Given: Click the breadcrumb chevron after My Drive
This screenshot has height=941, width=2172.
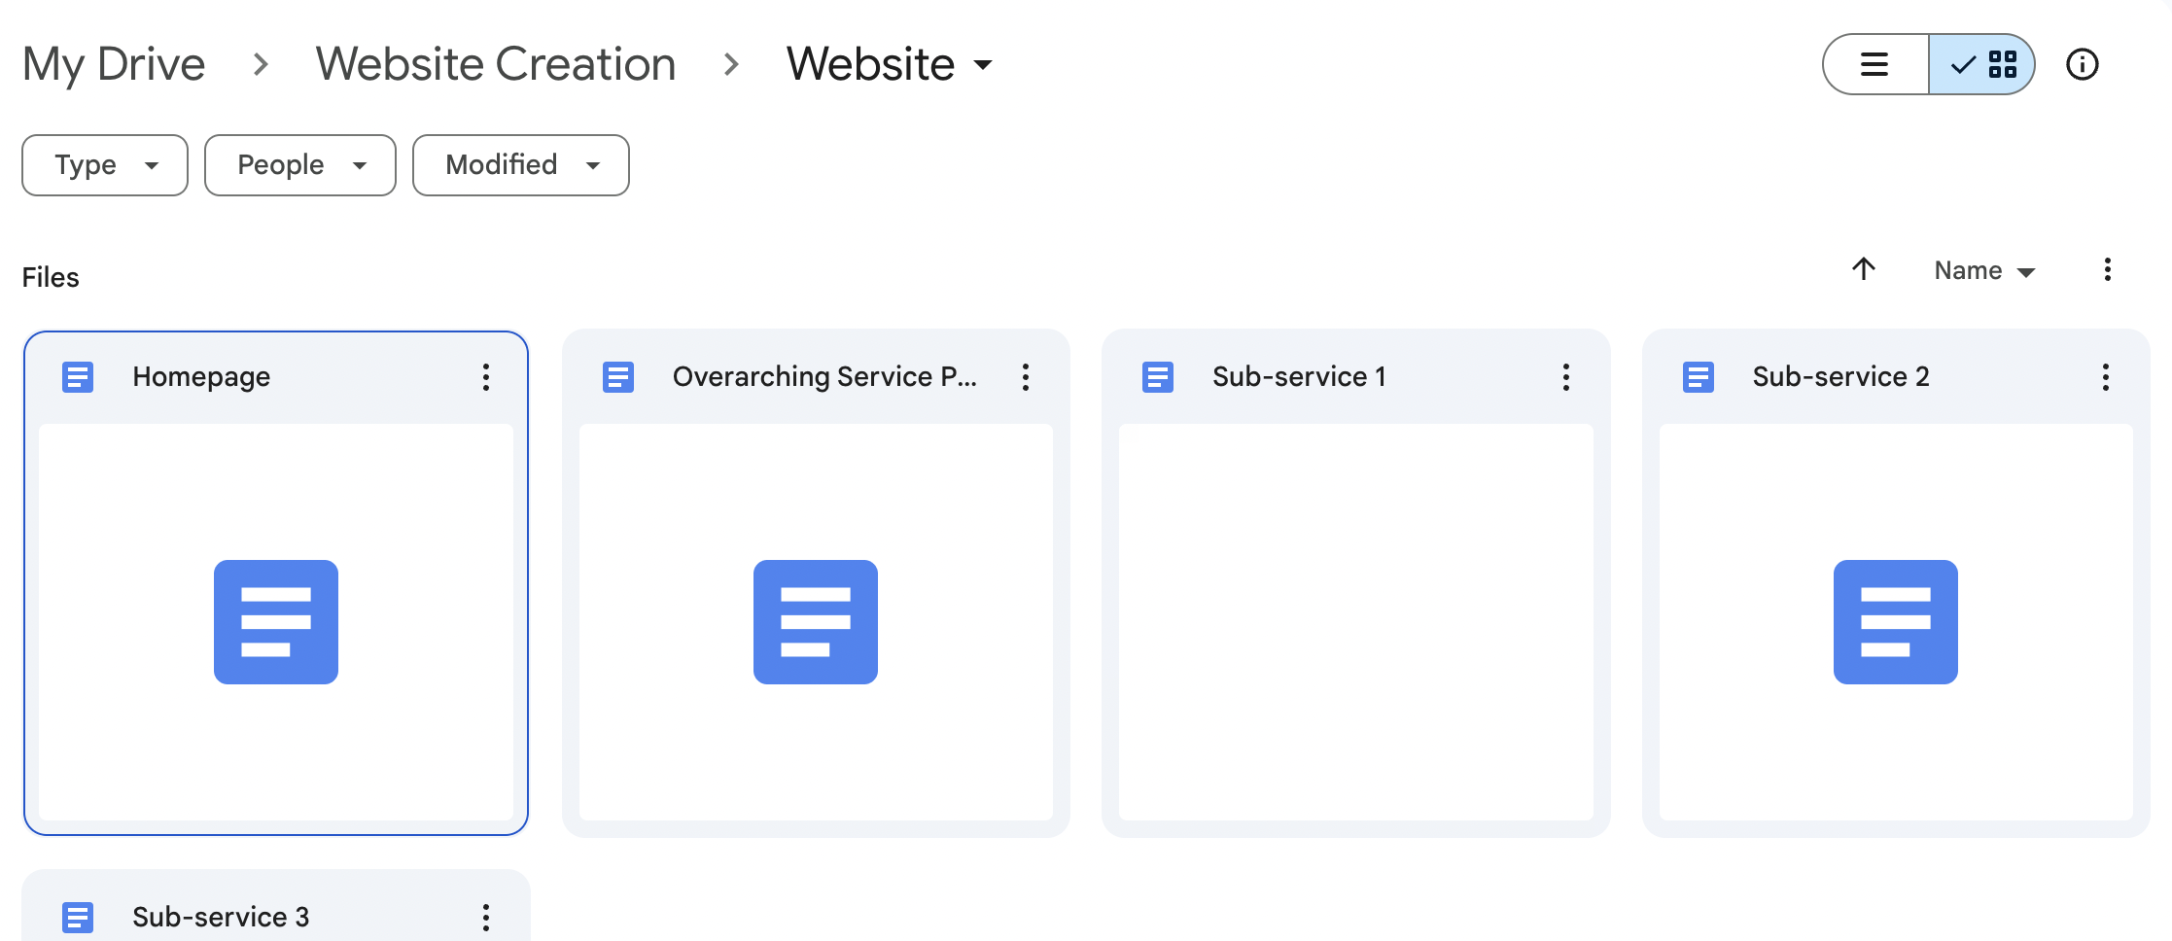Looking at the screenshot, I should [x=261, y=64].
